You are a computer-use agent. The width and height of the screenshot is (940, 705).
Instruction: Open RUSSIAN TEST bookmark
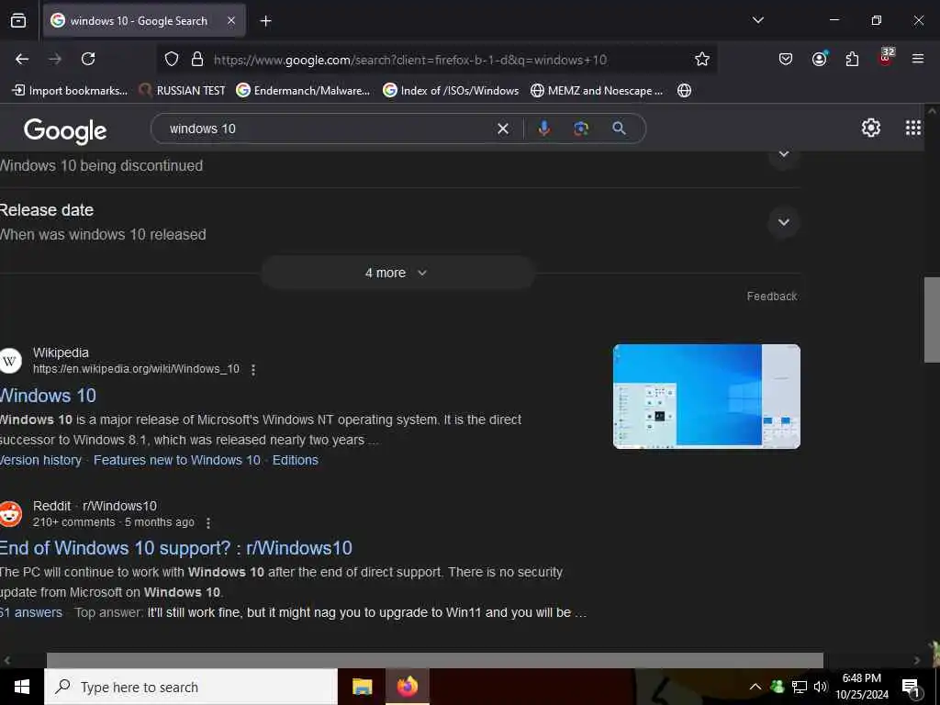(x=182, y=91)
